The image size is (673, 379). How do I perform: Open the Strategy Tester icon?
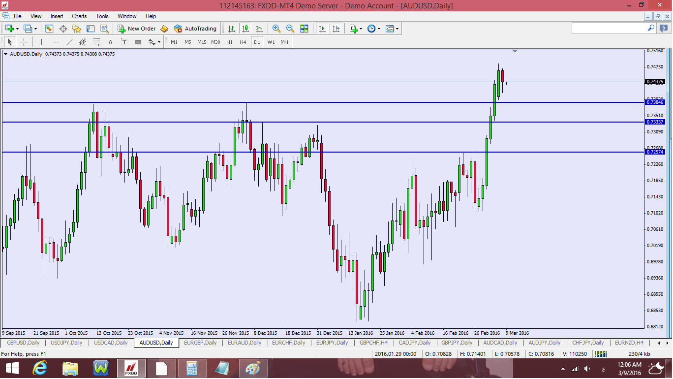point(104,29)
